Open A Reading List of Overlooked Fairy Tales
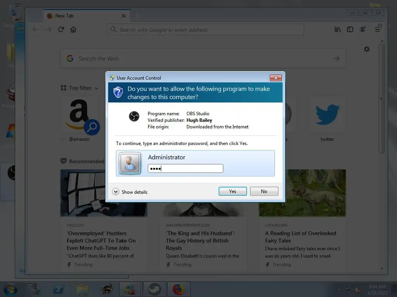The height and width of the screenshot is (297, 397). click(300, 237)
